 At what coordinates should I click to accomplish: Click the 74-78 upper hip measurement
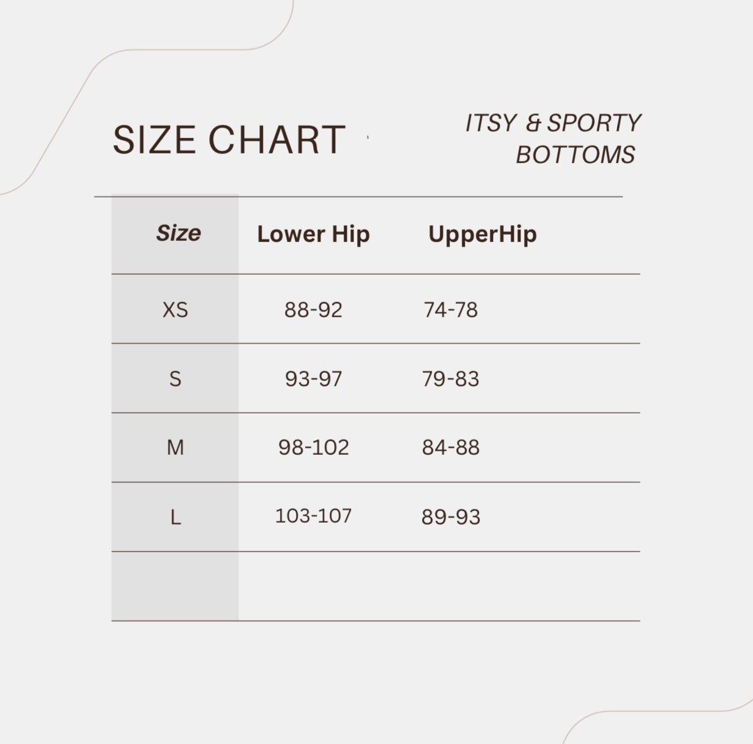[x=450, y=310]
